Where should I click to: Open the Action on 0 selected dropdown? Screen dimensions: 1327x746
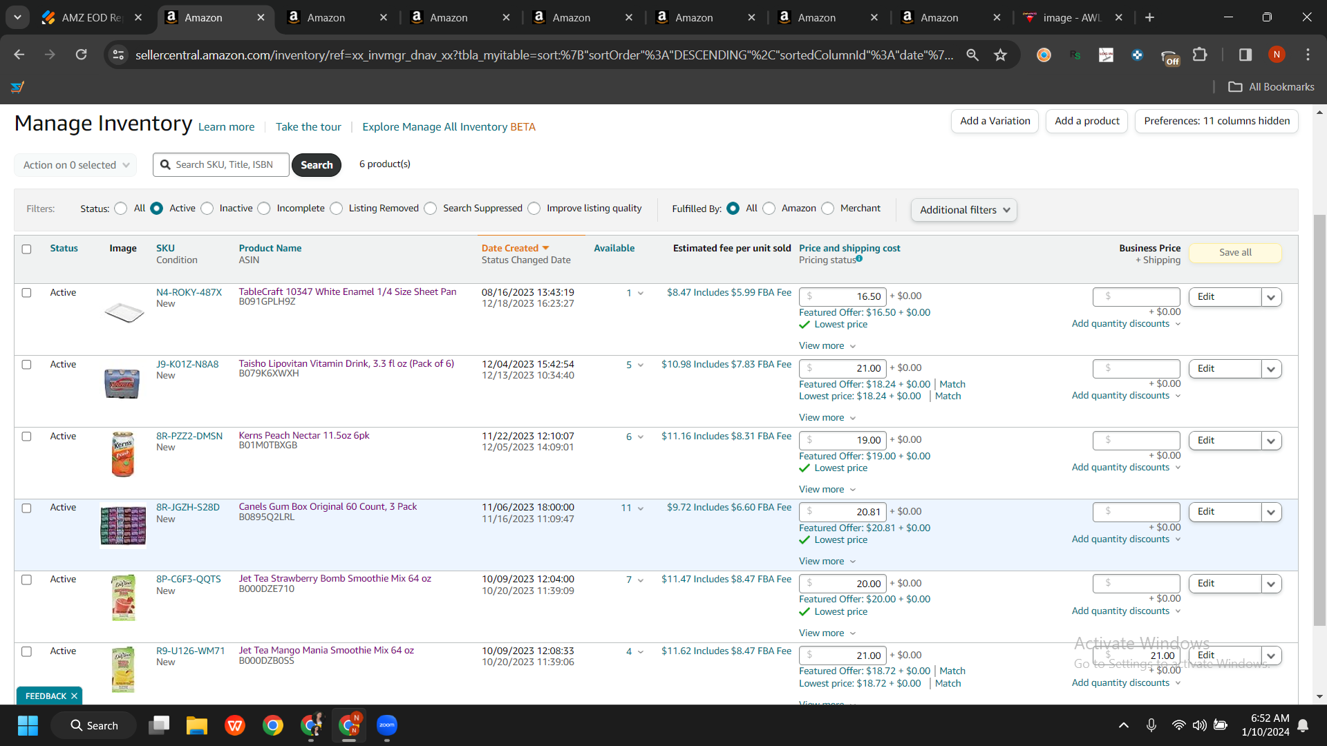(75, 165)
